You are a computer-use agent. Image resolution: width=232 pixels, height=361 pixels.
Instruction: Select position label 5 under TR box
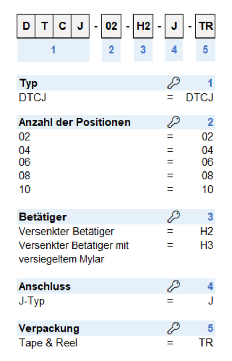[x=205, y=50]
